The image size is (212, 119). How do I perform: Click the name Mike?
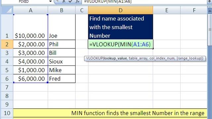tap(55, 70)
